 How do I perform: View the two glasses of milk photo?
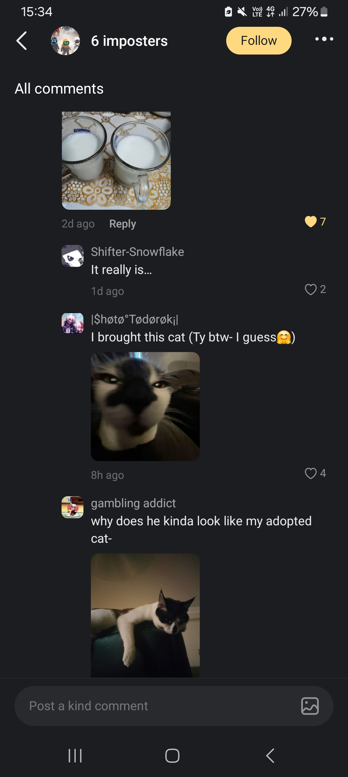[116, 161]
